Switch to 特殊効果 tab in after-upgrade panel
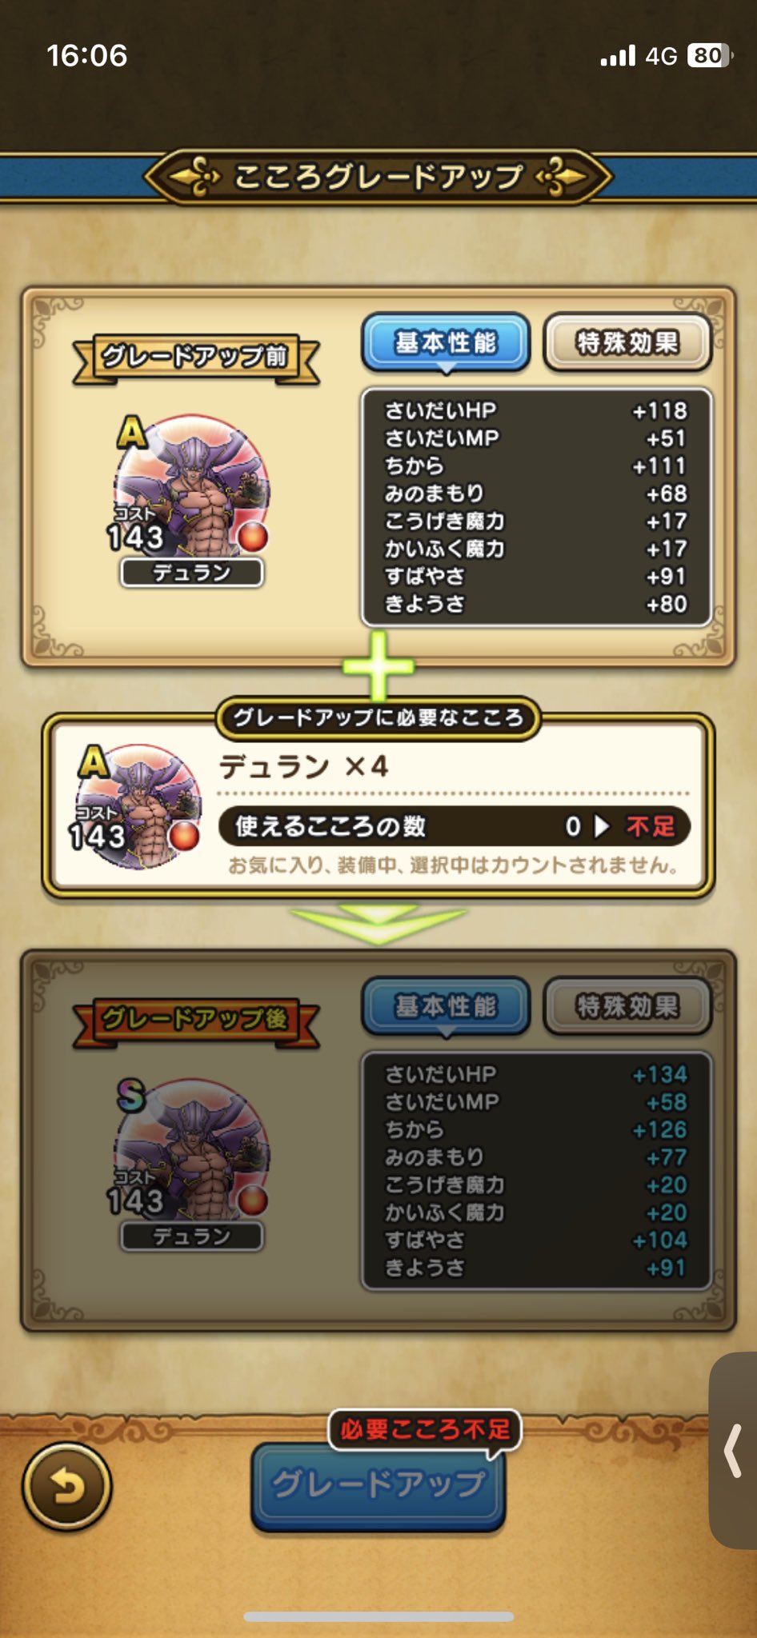The height and width of the screenshot is (1638, 757). coord(627,1007)
